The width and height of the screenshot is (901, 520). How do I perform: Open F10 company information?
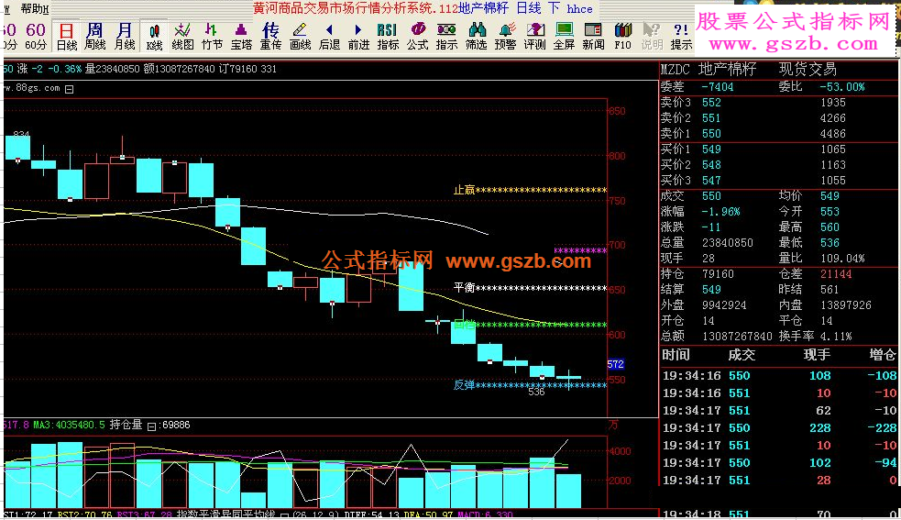[623, 36]
